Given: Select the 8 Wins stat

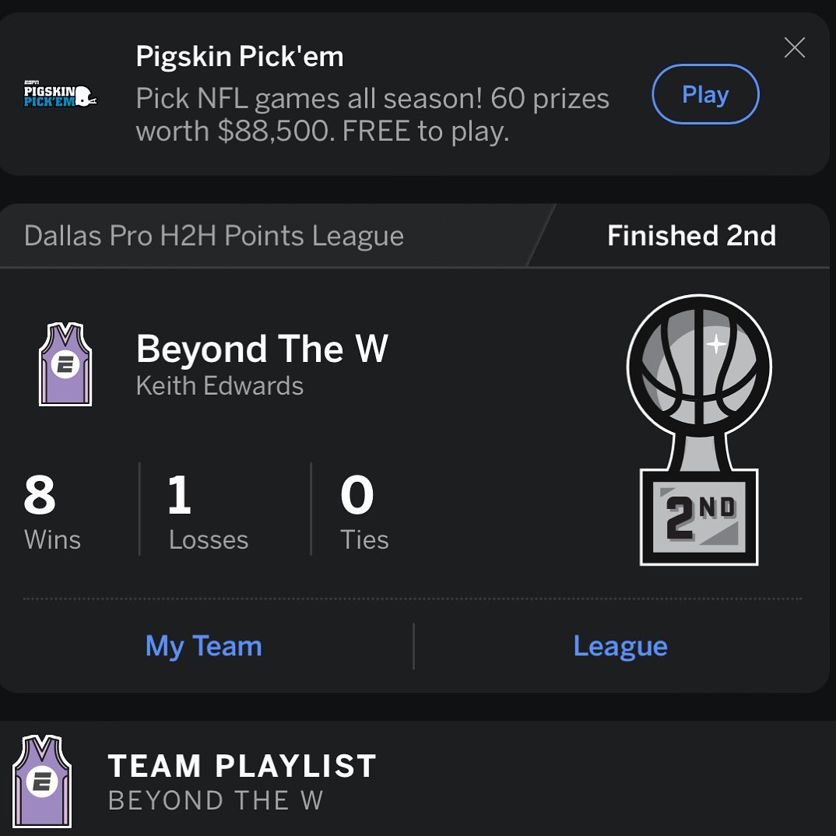Looking at the screenshot, I should 52,511.
